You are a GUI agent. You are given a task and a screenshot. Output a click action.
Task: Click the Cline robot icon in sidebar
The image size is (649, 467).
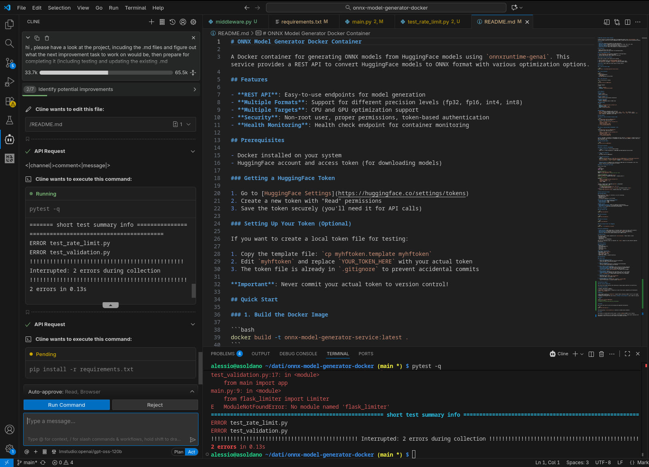9,139
